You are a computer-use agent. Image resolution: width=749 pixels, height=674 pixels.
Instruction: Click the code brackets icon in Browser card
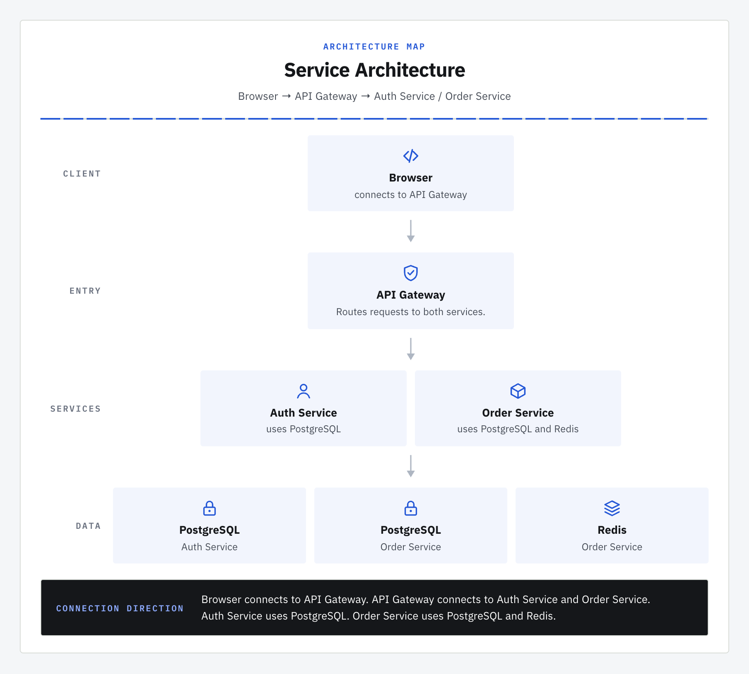pos(411,156)
